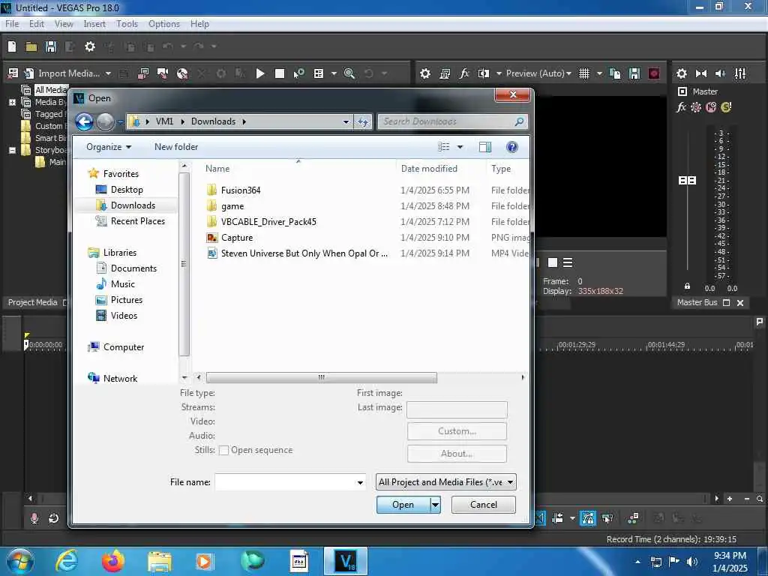Click the Search media magnifier icon
Viewport: 768px width, 576px height.
coord(349,73)
